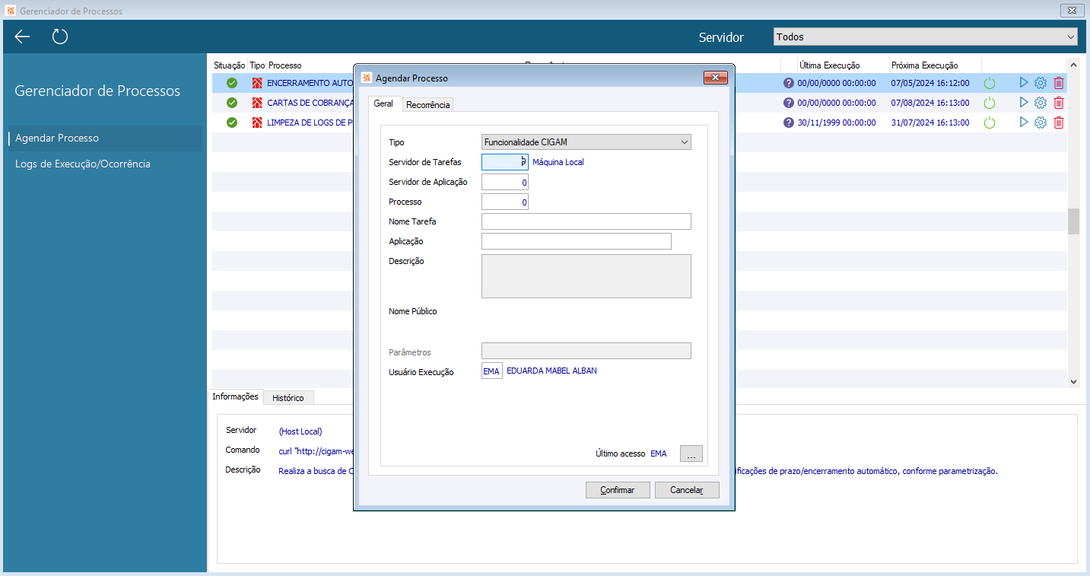Open the Servidor dropdown showing Todos

pos(925,37)
